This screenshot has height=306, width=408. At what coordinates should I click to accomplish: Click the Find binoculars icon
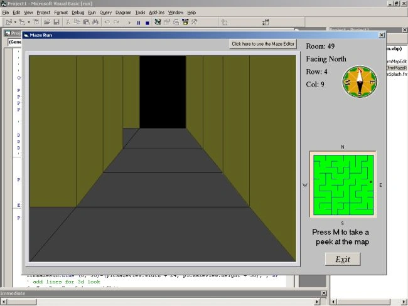coord(95,22)
